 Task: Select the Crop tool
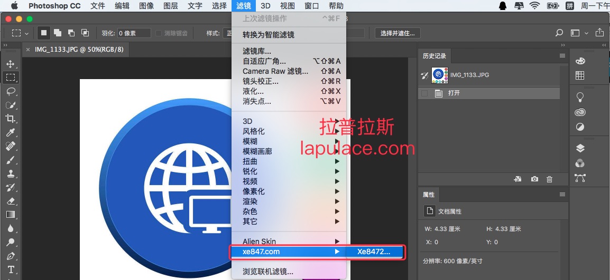click(10, 118)
